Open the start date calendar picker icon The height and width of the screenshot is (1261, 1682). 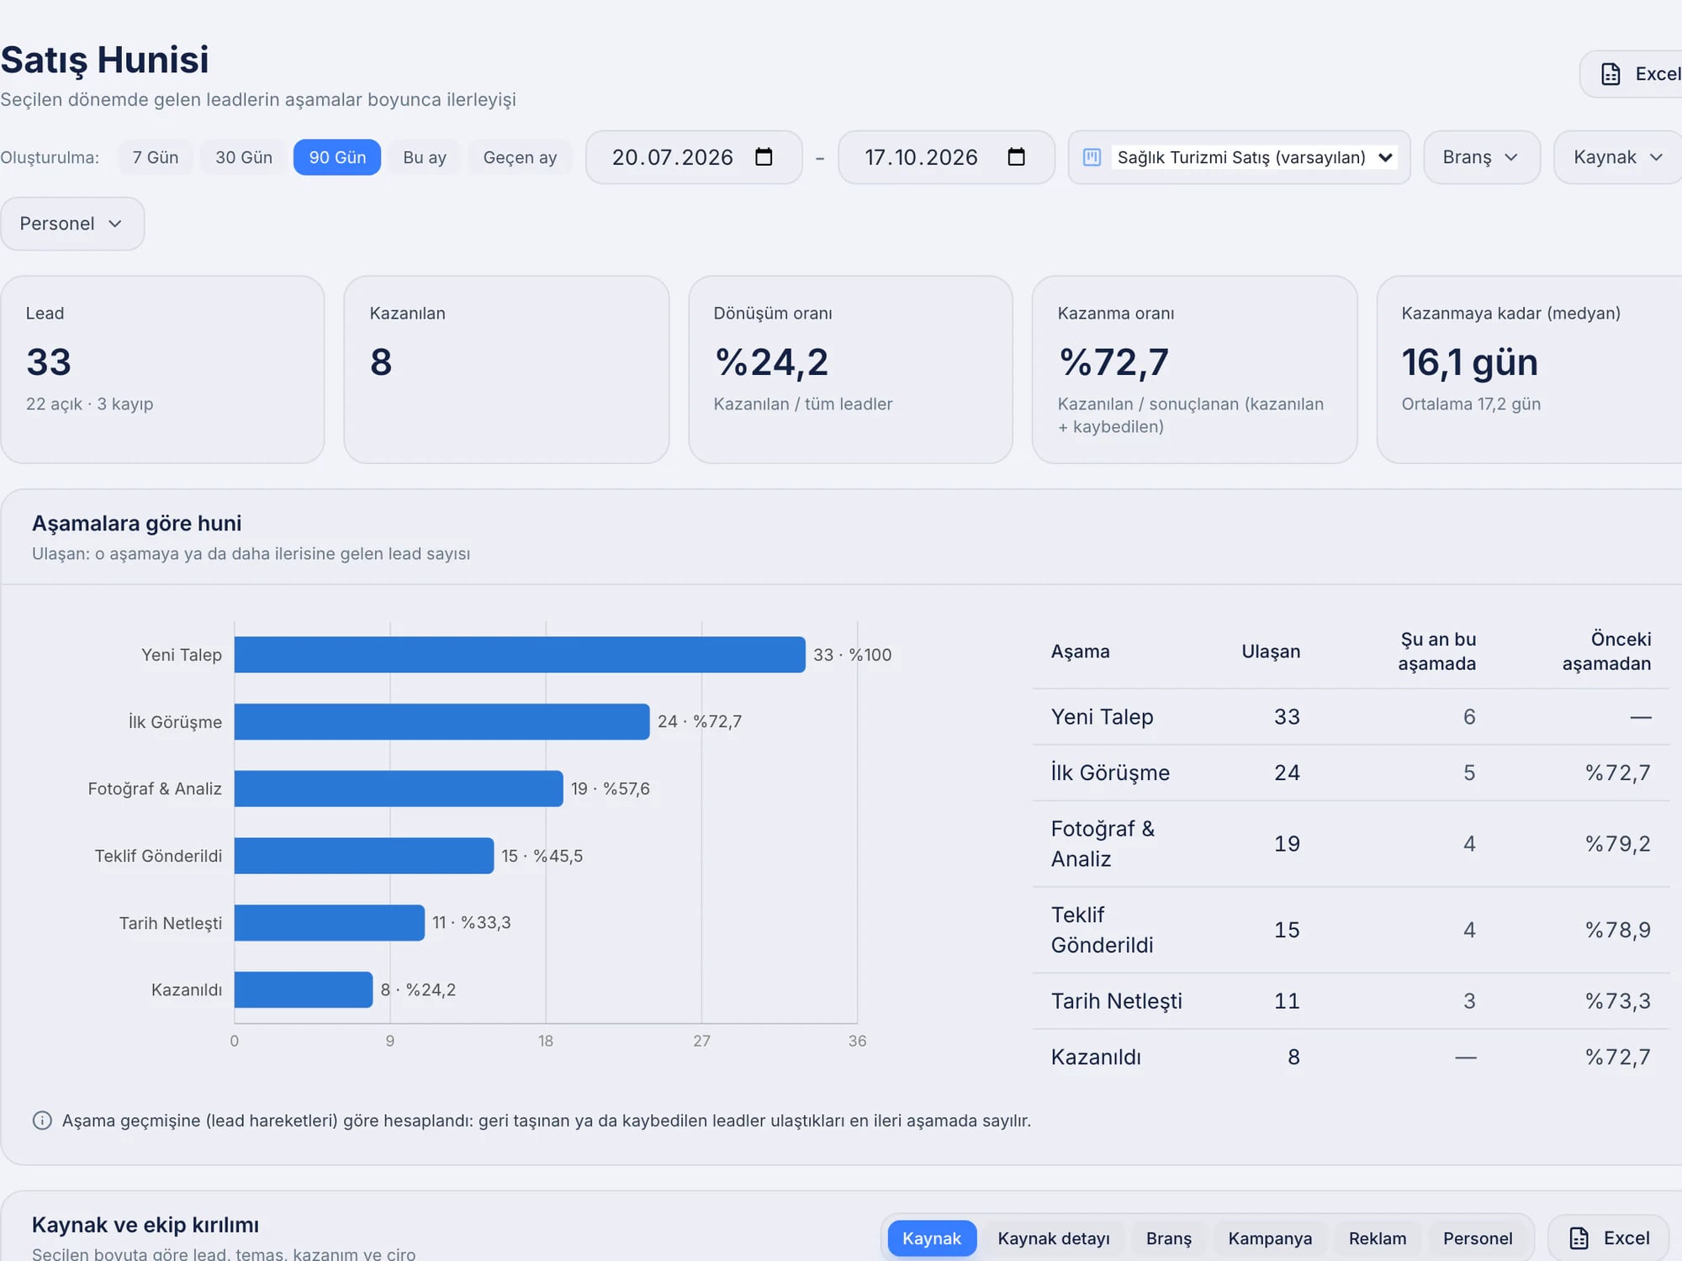[764, 157]
